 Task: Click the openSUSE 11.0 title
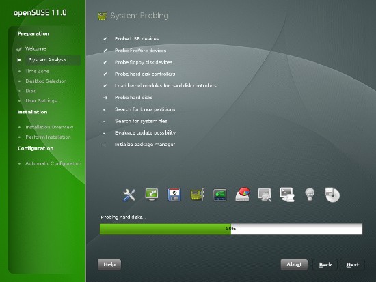point(40,13)
